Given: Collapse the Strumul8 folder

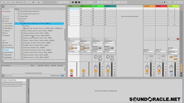Looking at the screenshot, I should tap(17, 19).
